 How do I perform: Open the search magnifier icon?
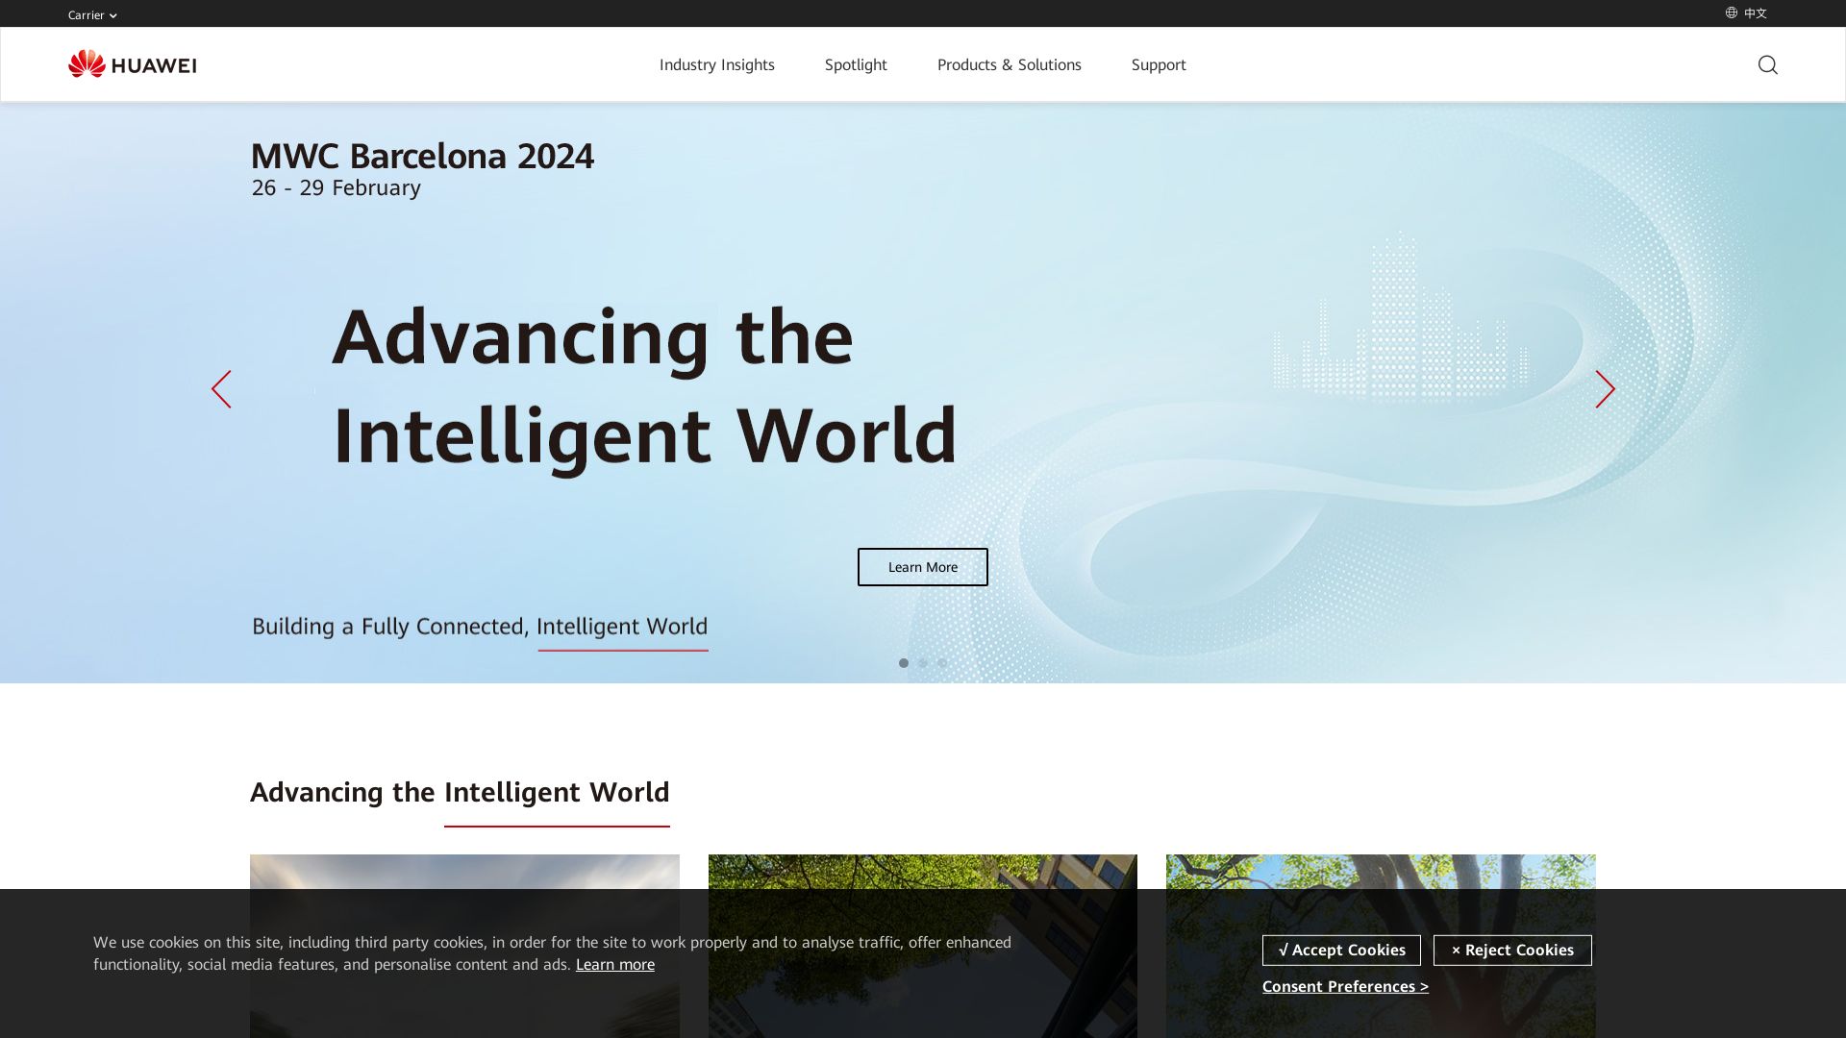tap(1767, 64)
